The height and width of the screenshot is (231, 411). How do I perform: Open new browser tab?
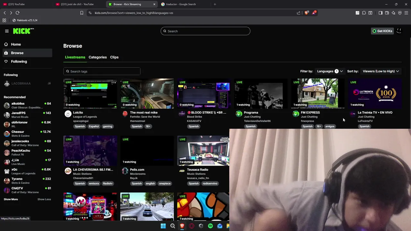(x=215, y=4)
